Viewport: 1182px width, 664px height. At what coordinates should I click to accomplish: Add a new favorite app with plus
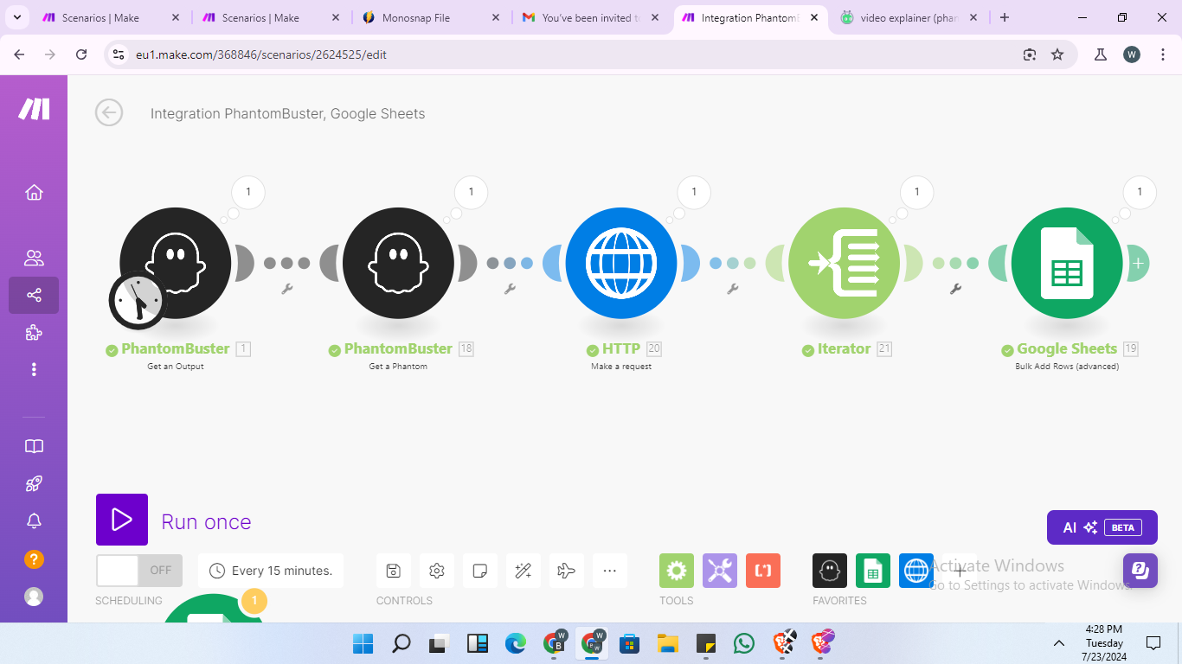point(960,571)
